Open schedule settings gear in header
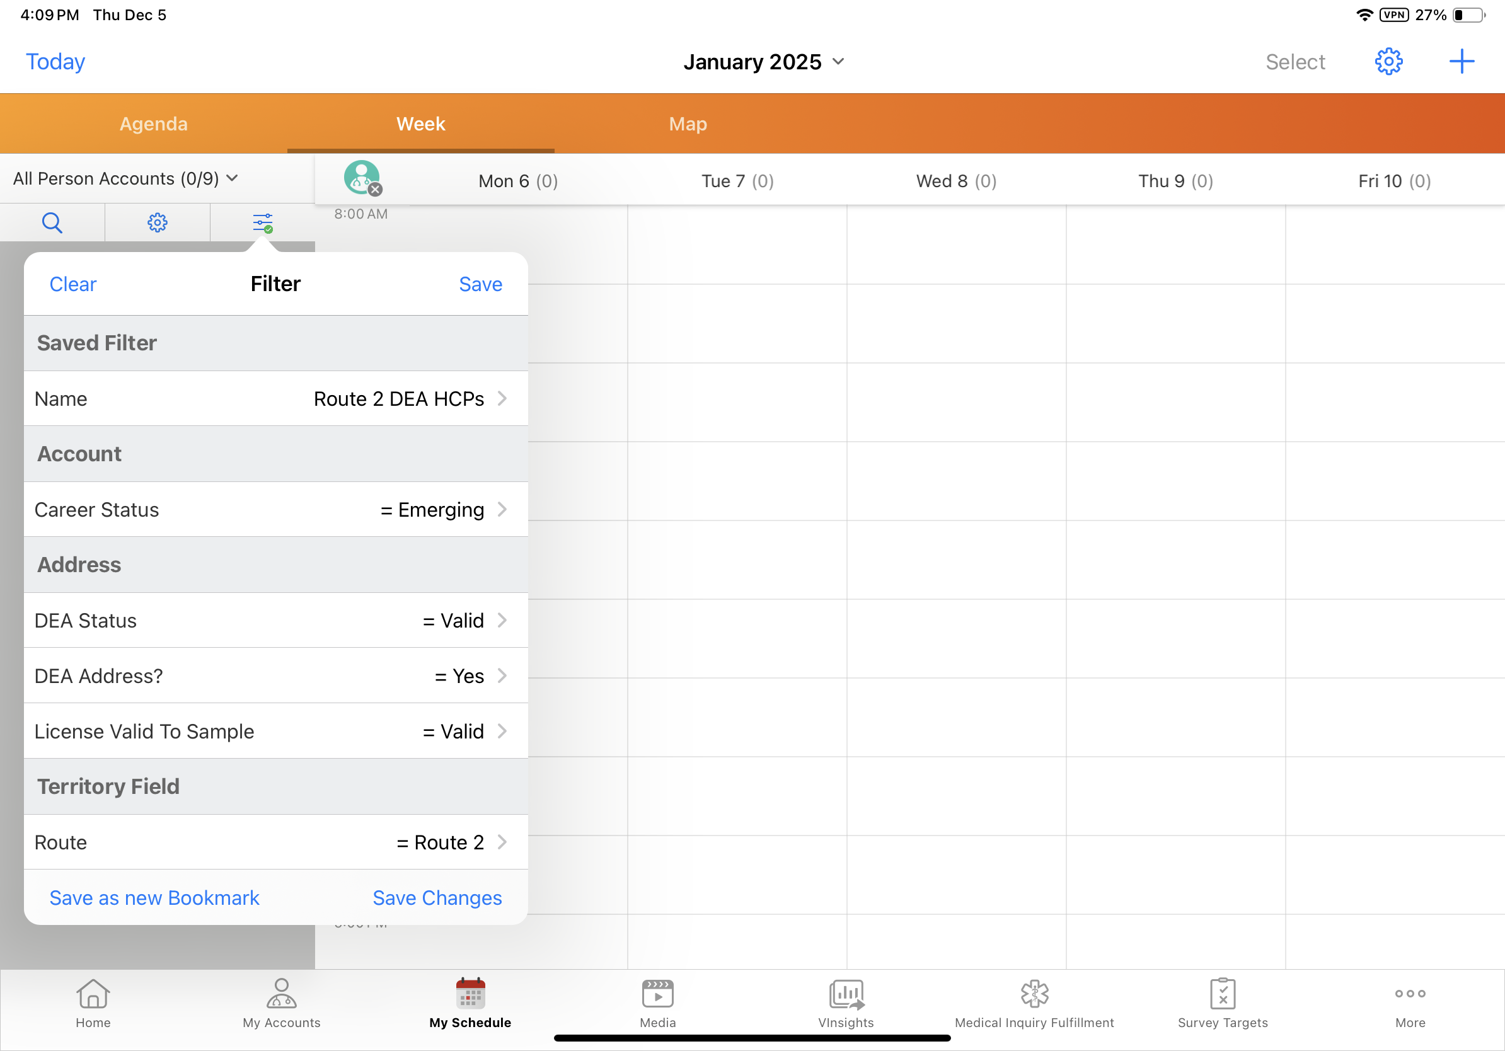Image resolution: width=1505 pixels, height=1051 pixels. (1388, 62)
